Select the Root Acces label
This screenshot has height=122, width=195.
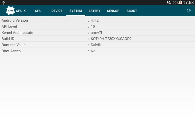coord(11,51)
